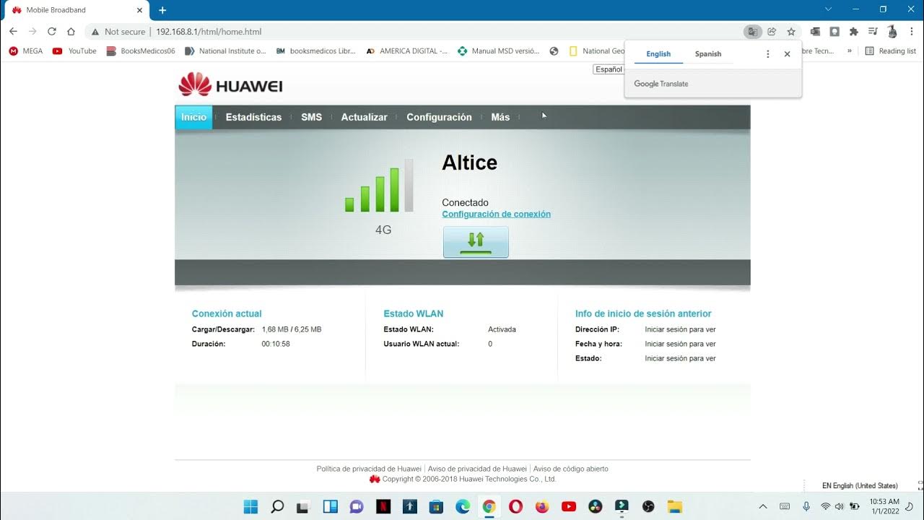The image size is (924, 520).
Task: Open taskbar Search magnifier
Action: 277,506
